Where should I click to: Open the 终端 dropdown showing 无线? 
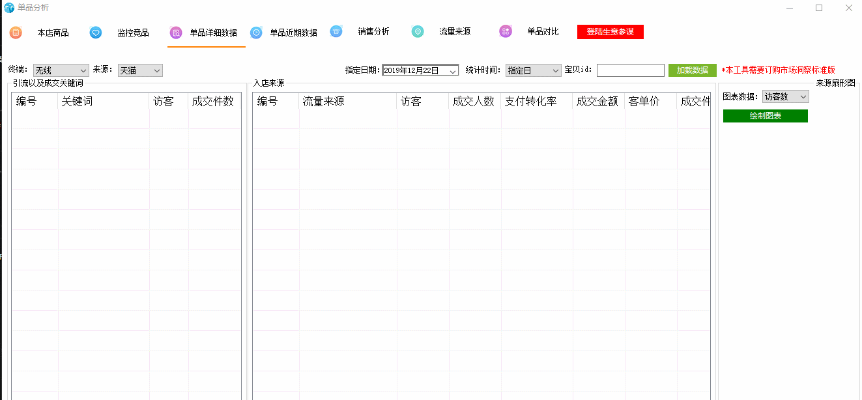pyautogui.click(x=61, y=70)
